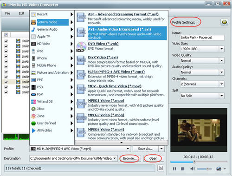
Task: Open the File menu
Action: [x=7, y=13]
